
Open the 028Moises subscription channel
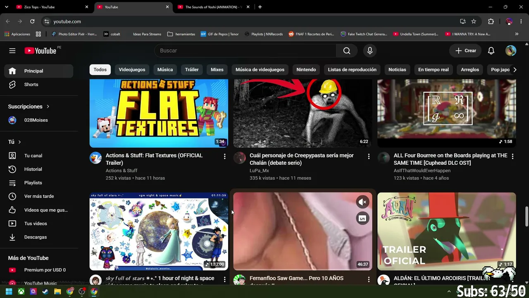pyautogui.click(x=39, y=120)
